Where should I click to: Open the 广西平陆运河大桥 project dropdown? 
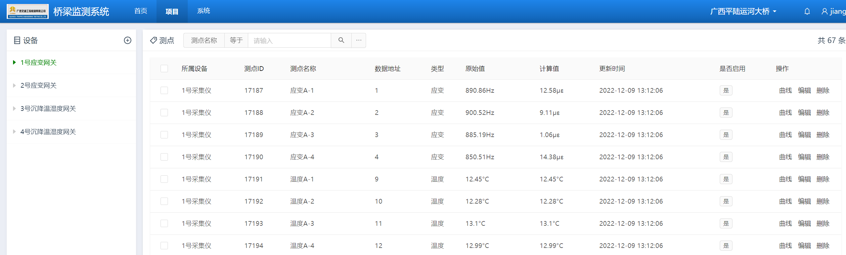point(743,11)
